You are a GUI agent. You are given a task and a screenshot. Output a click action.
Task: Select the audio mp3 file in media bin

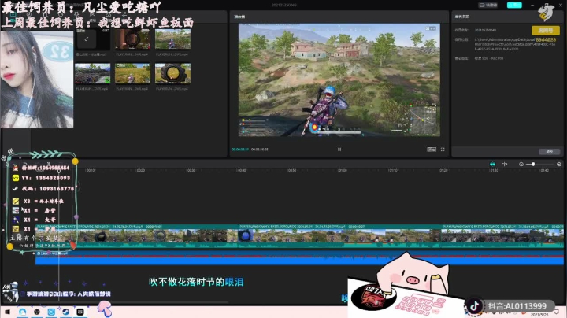coord(92,39)
